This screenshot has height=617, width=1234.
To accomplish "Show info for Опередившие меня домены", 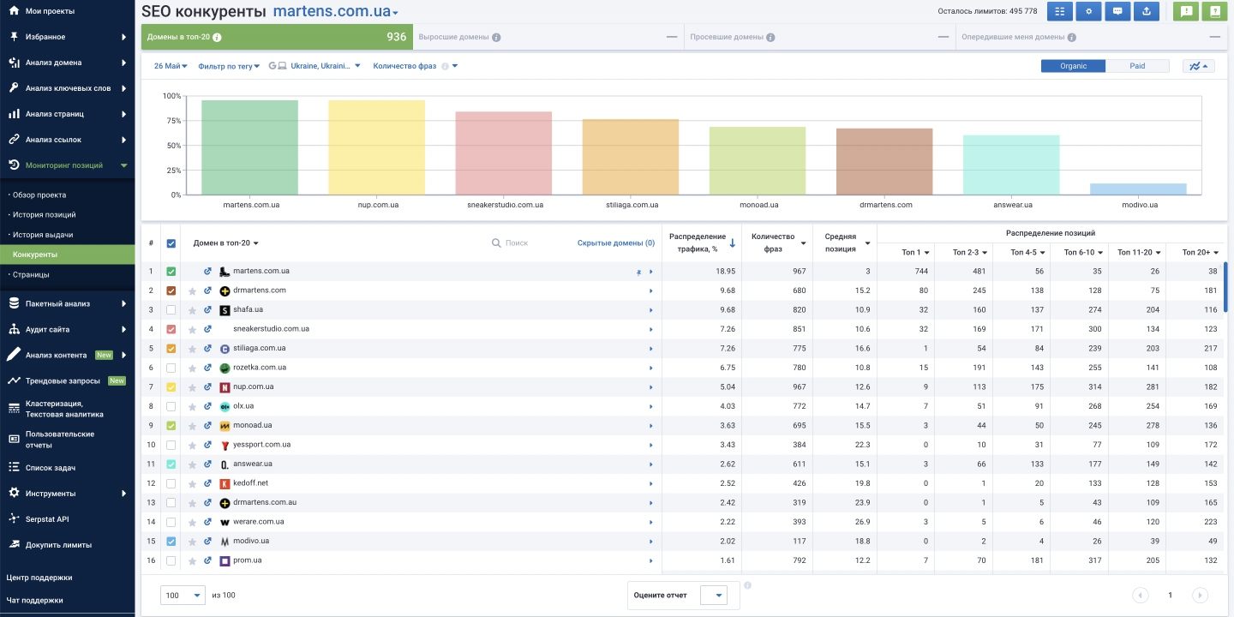I will [1072, 38].
